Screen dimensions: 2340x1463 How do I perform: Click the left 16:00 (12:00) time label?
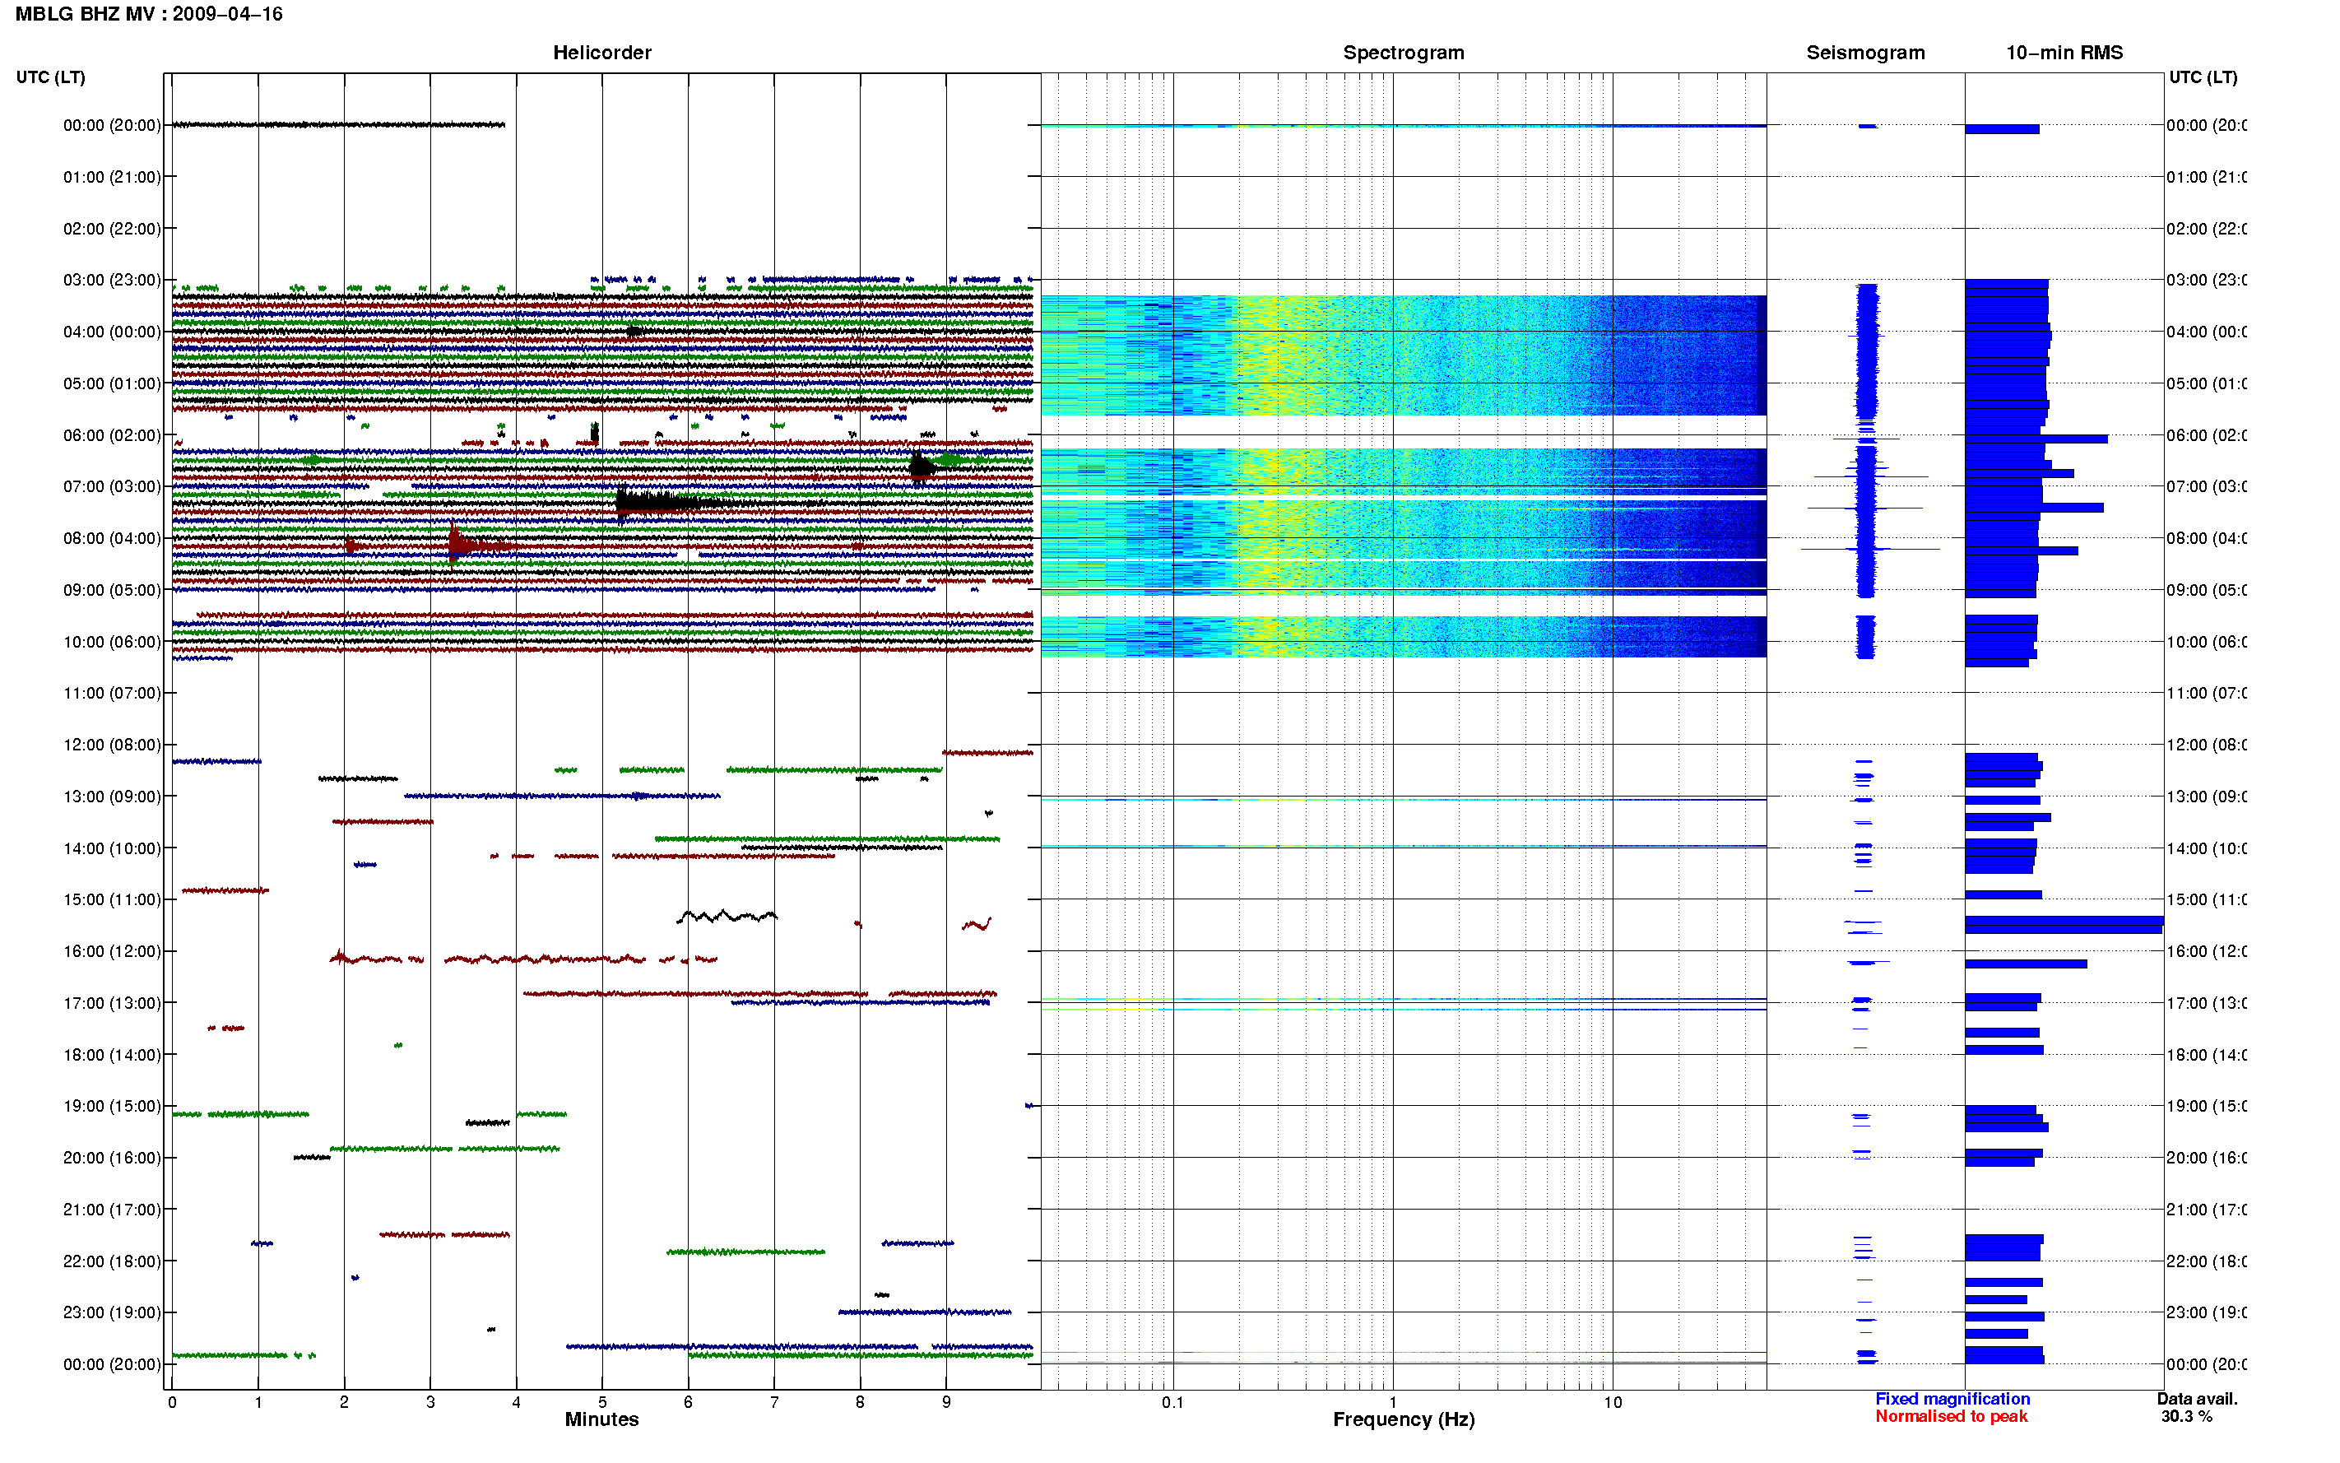(x=112, y=951)
